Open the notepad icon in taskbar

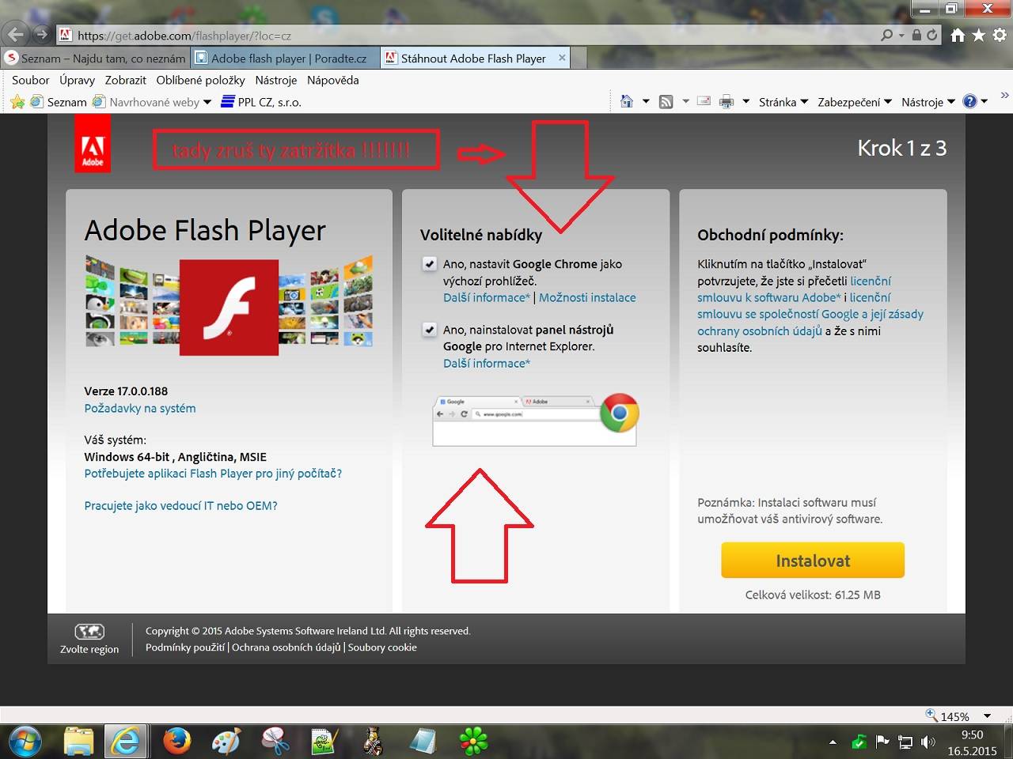point(423,742)
